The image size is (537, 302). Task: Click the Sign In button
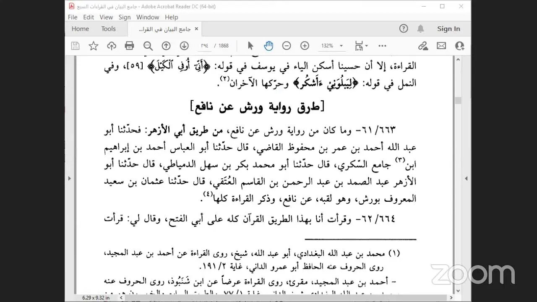(448, 29)
